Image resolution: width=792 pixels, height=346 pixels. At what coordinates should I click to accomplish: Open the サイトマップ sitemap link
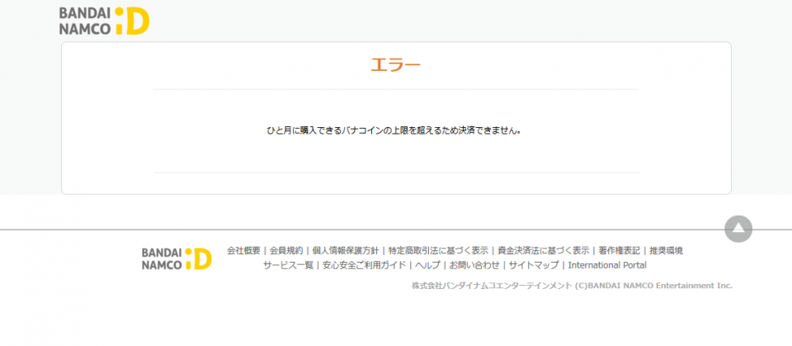[x=533, y=265]
